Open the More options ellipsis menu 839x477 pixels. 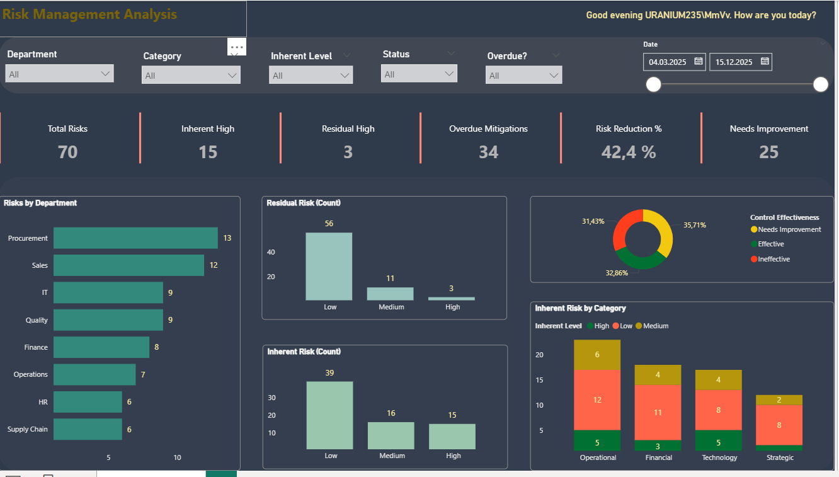(x=237, y=47)
